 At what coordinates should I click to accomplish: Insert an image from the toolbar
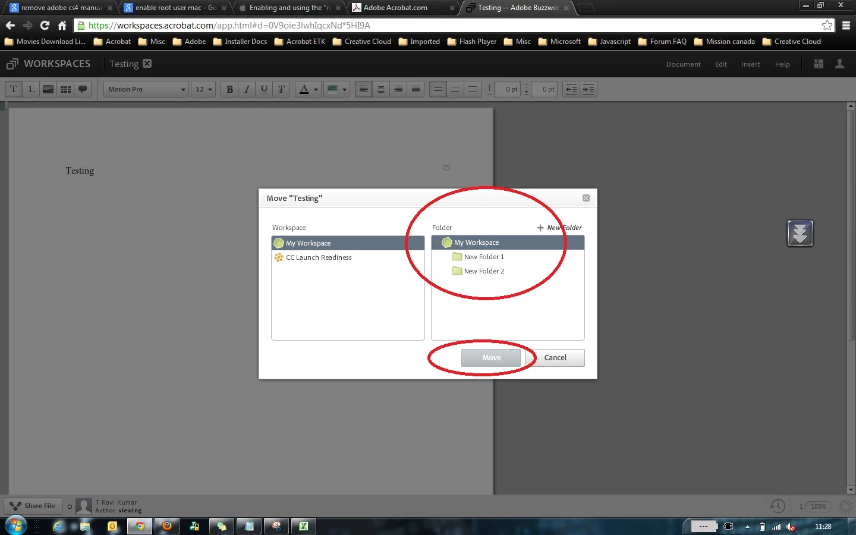(48, 89)
